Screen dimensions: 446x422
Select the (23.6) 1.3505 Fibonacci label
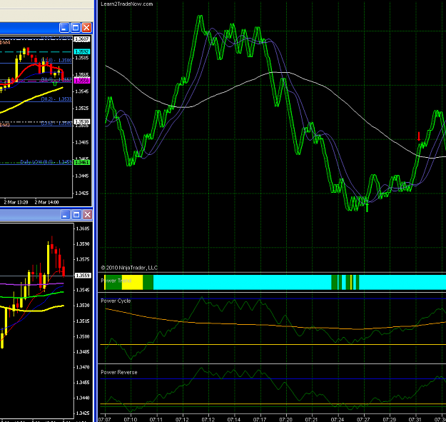56,124
